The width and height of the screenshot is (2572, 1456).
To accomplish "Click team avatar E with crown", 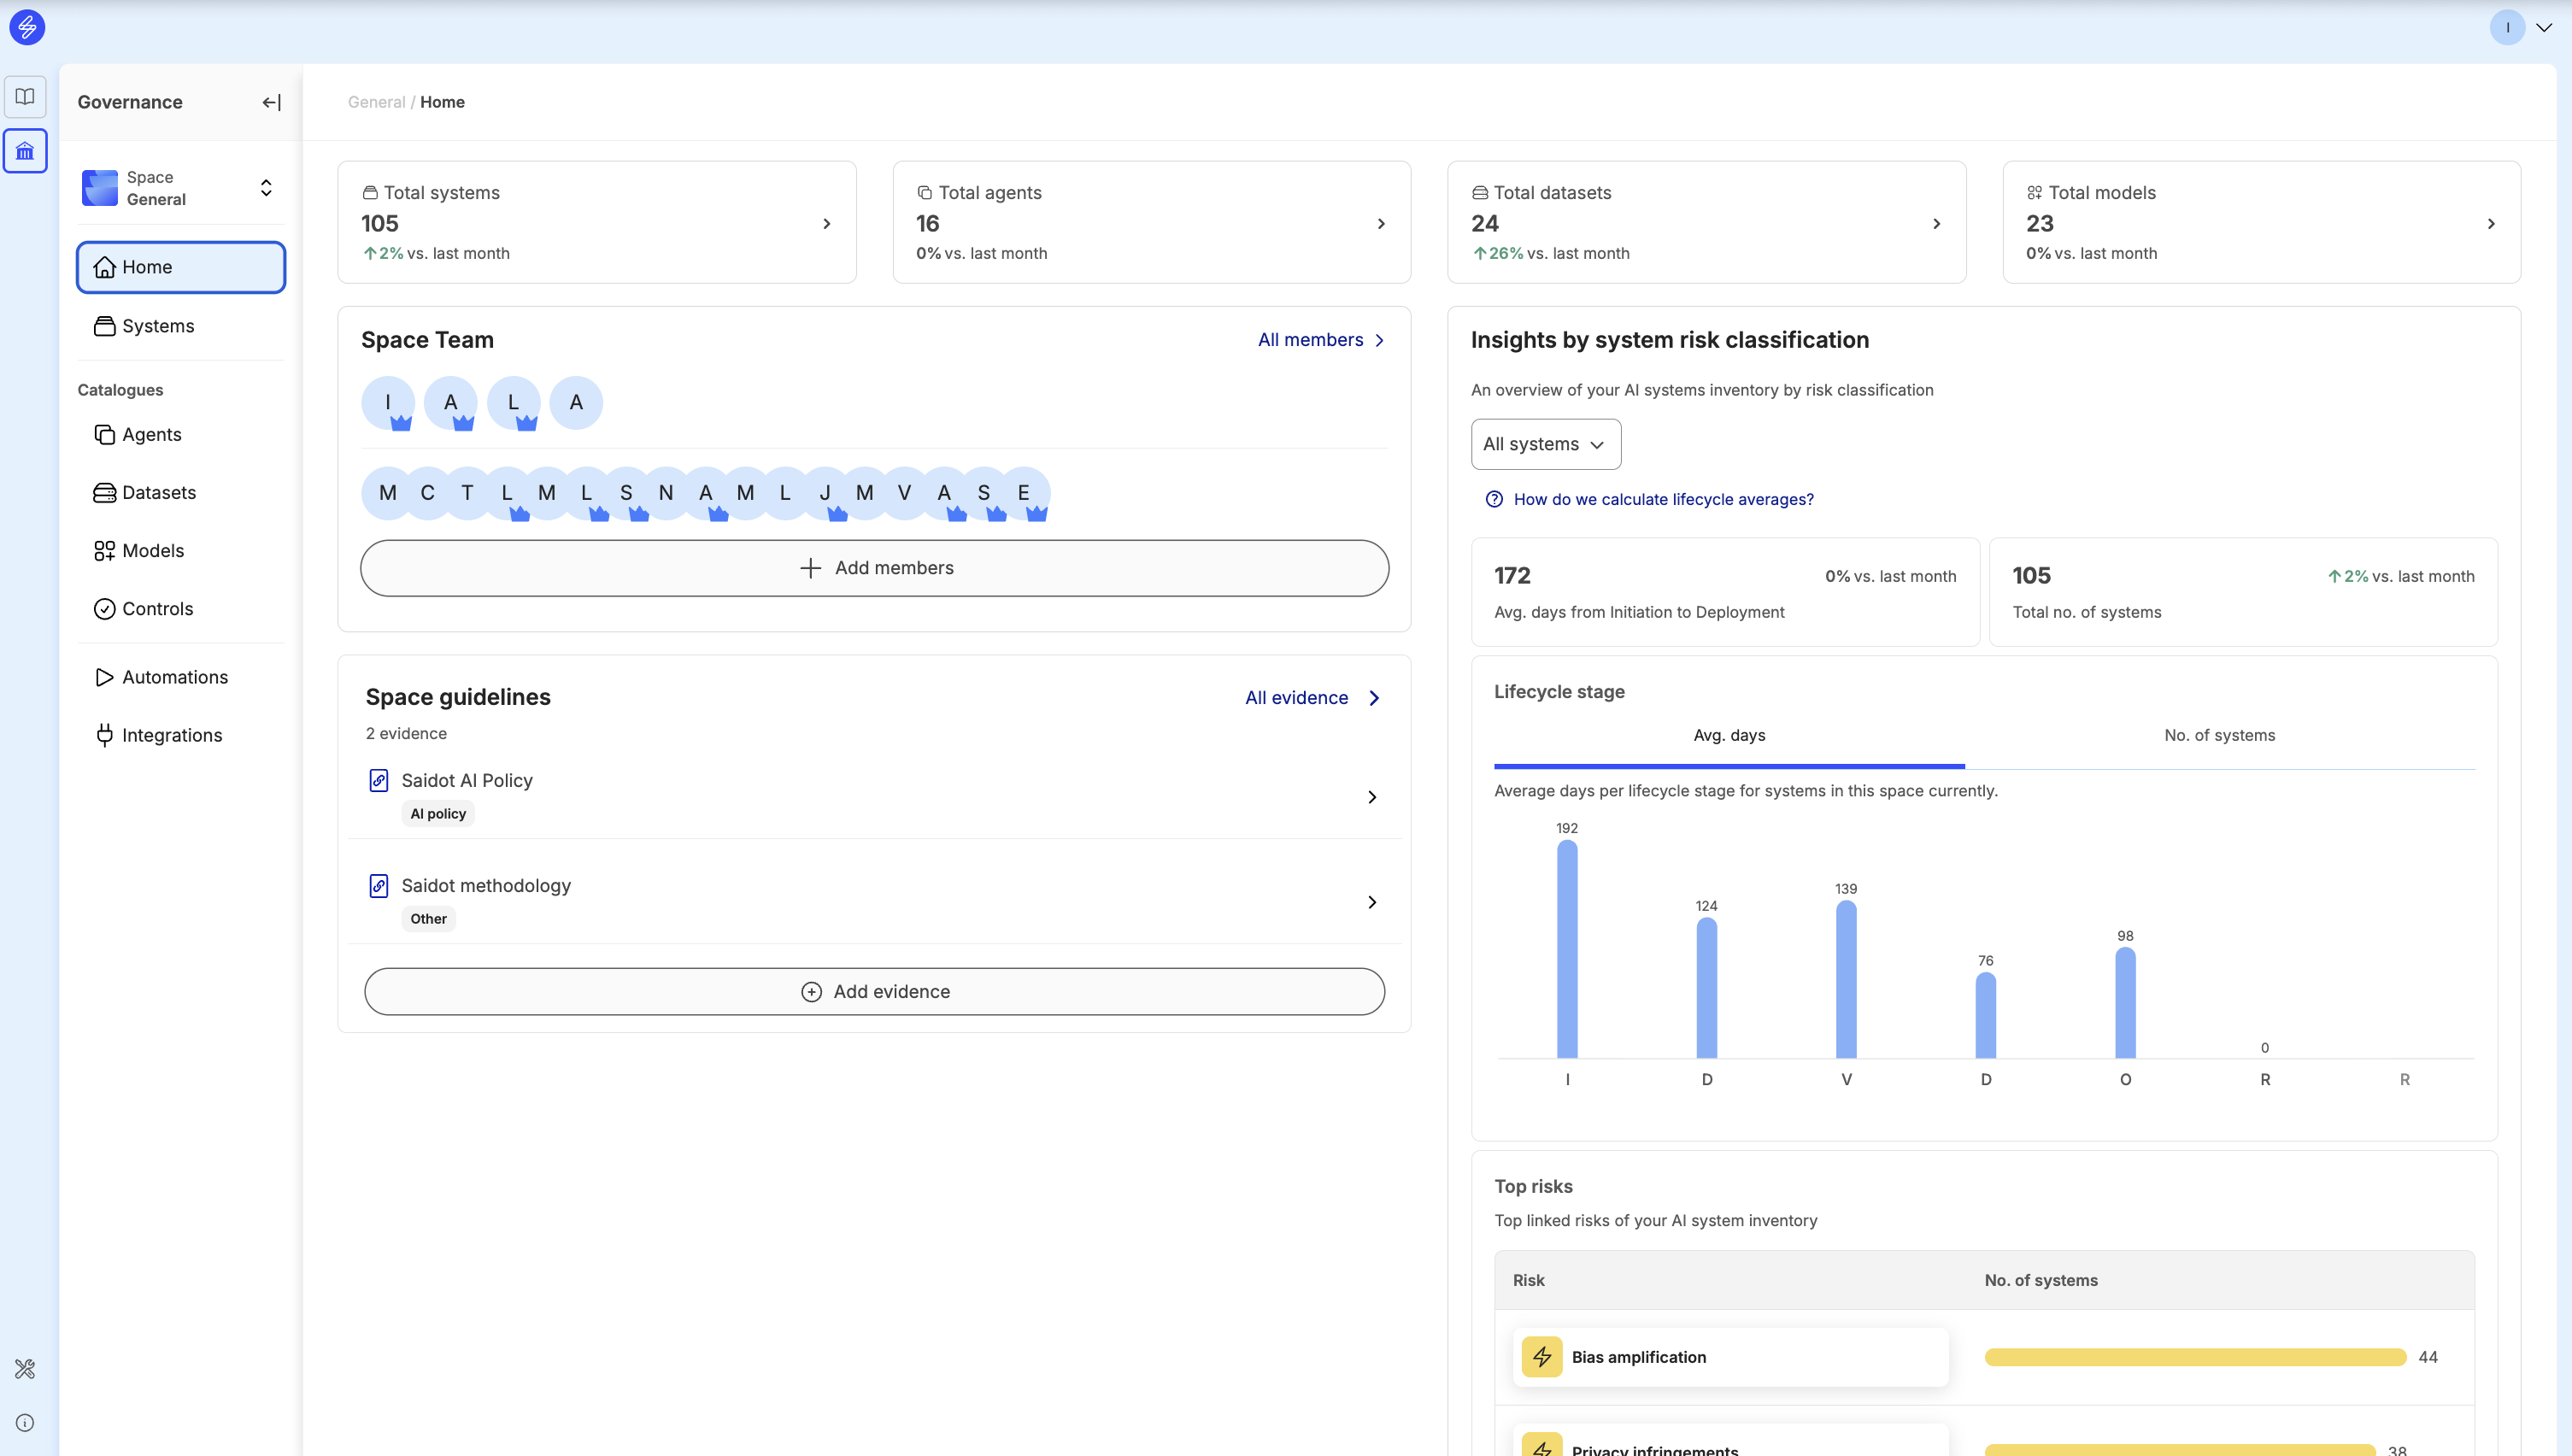I will click(x=1024, y=493).
